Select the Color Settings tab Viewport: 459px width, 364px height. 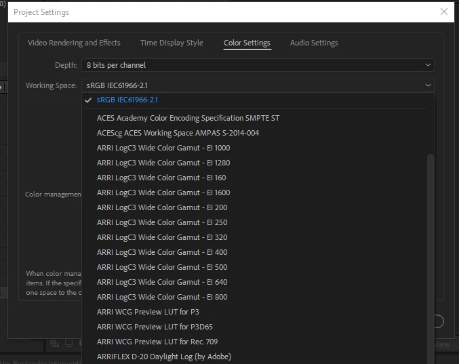247,43
